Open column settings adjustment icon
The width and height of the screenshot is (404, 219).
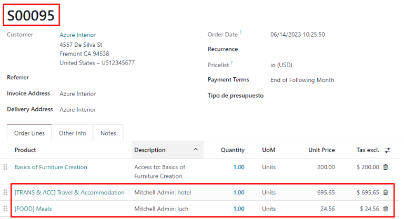coord(388,150)
